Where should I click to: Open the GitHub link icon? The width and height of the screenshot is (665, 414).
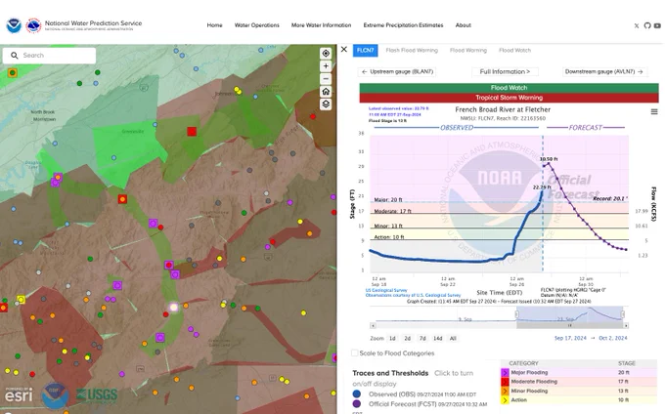647,25
